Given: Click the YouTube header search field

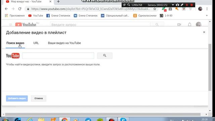Looking at the screenshot, I should click(x=100, y=25).
